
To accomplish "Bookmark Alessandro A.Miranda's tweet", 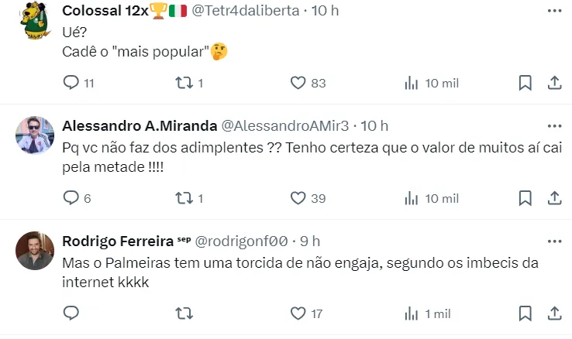I will coord(525,198).
